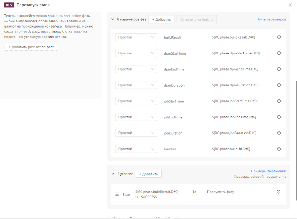Remove the buildResult parameter row
The width and height of the screenshot is (297, 219).
[279, 37]
